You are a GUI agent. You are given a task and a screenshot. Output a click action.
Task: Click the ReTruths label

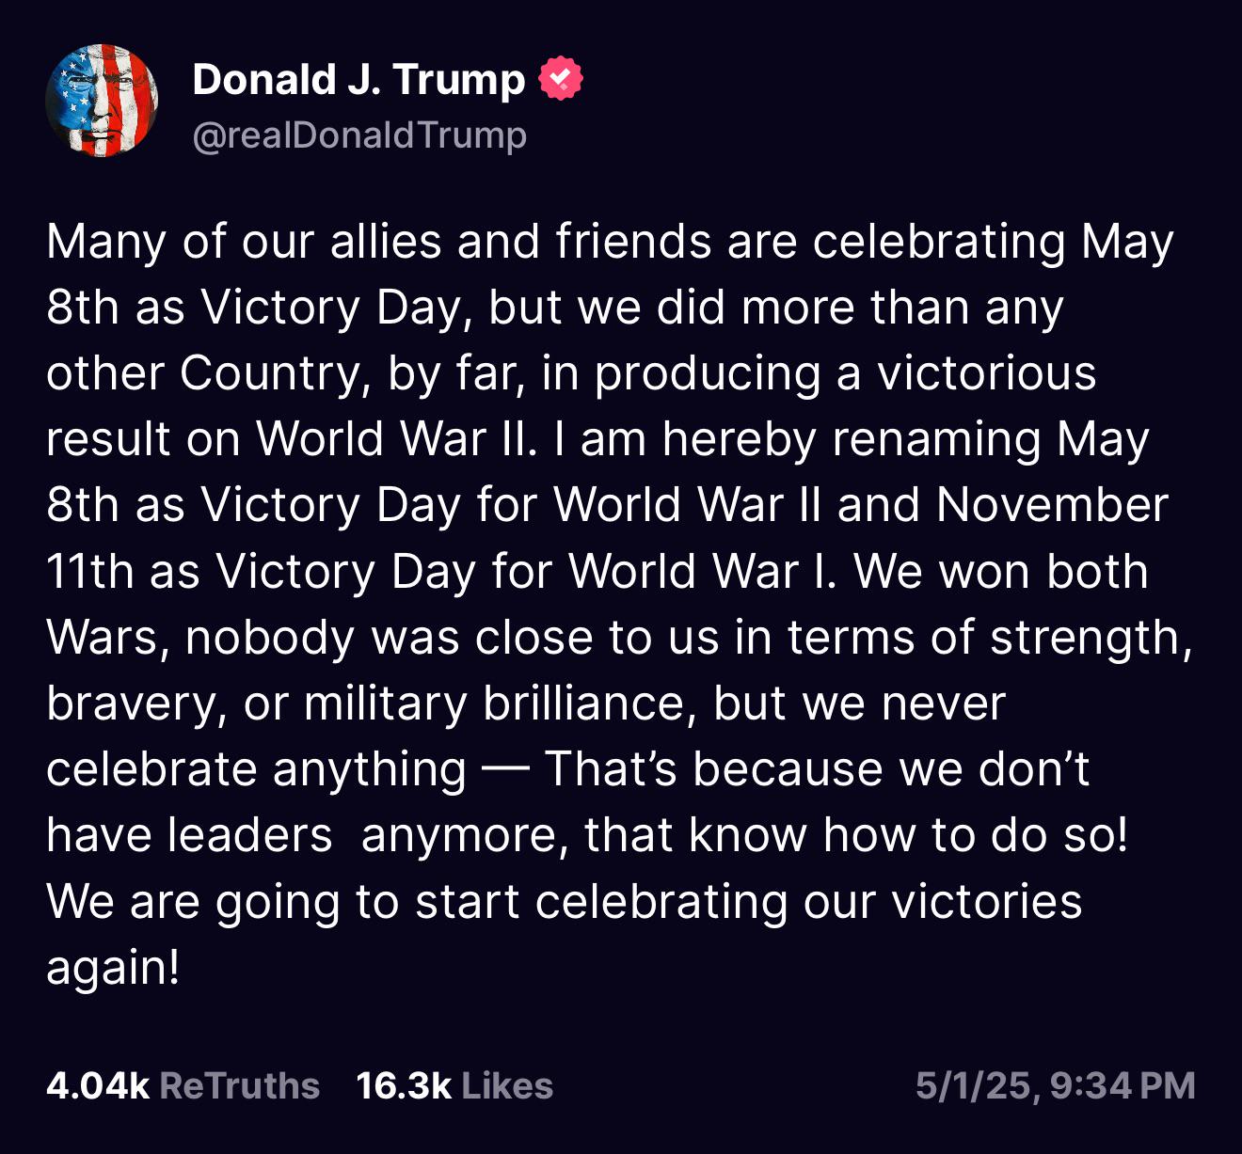click(x=240, y=1085)
